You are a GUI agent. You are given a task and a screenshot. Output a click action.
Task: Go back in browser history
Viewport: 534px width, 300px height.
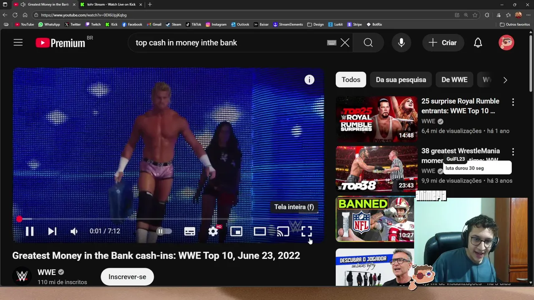coord(5,15)
